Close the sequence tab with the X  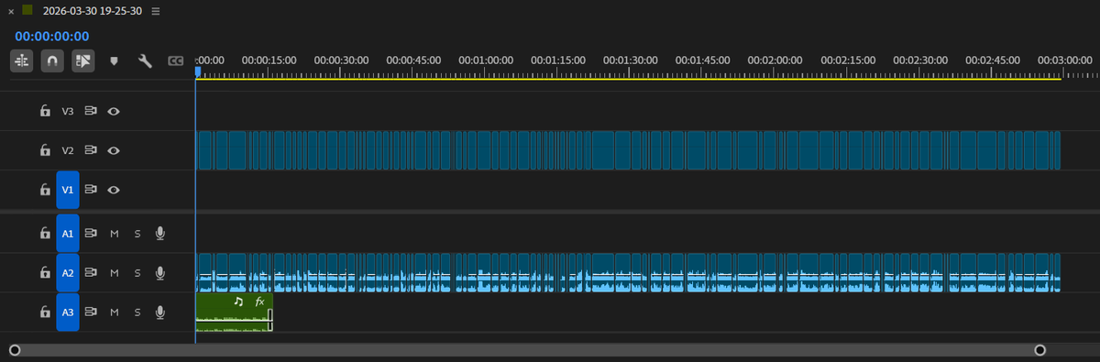click(11, 12)
